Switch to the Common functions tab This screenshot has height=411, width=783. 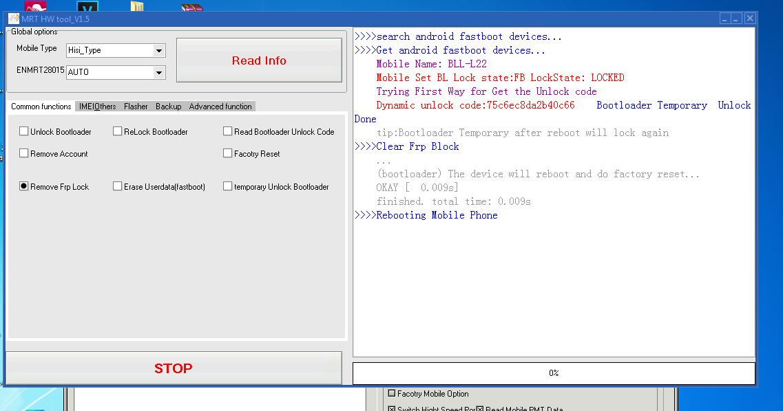coord(41,106)
